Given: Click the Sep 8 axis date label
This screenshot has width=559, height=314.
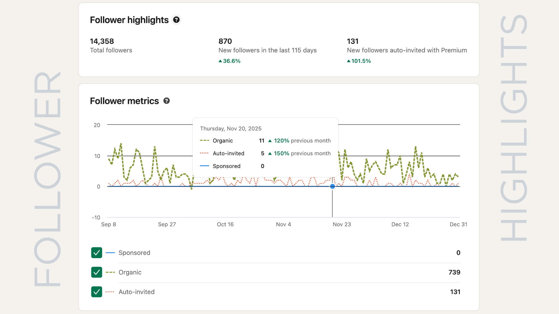Looking at the screenshot, I should pos(109,224).
